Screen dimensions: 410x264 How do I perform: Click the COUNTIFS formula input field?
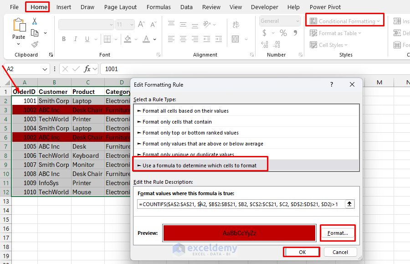(241, 204)
